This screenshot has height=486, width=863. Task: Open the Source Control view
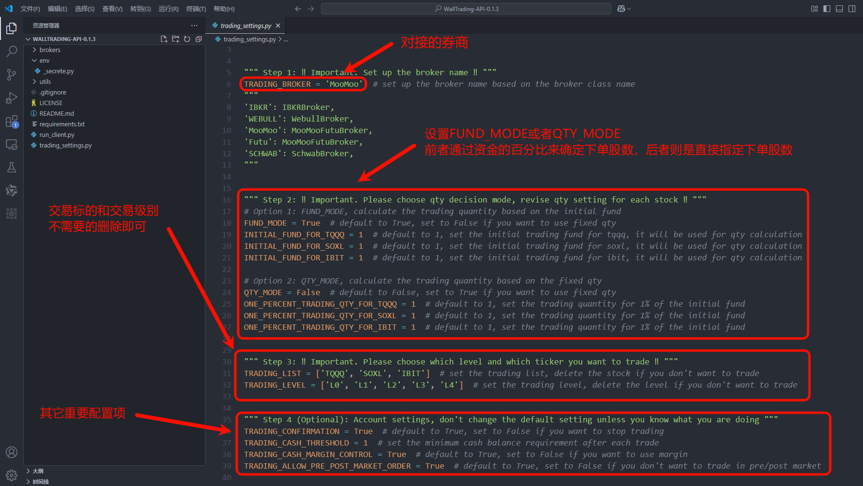point(12,74)
